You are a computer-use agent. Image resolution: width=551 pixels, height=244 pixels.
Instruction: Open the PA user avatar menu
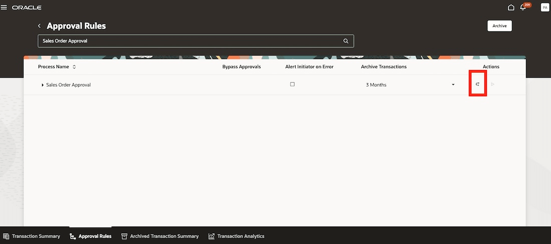(x=544, y=8)
